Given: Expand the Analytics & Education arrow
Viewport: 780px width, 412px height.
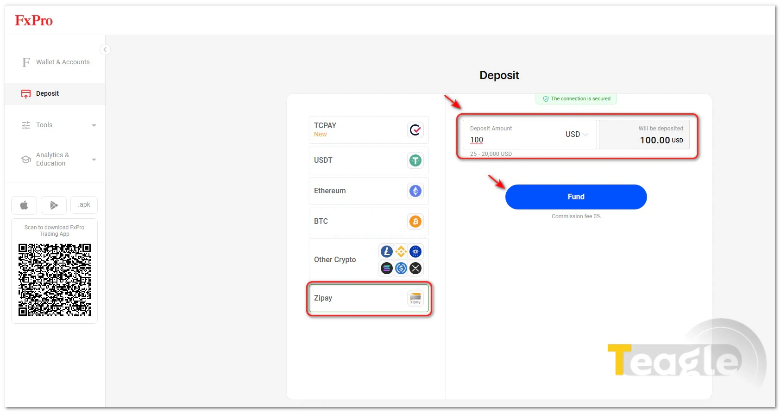Looking at the screenshot, I should click(x=94, y=160).
